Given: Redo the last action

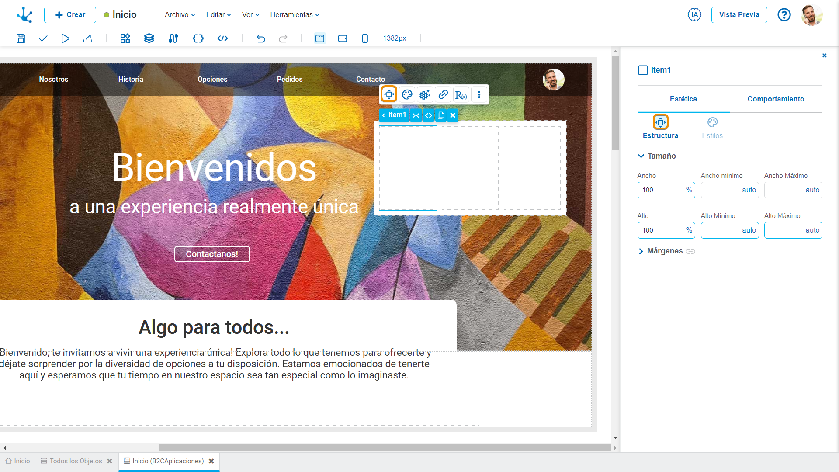Looking at the screenshot, I should click(283, 38).
